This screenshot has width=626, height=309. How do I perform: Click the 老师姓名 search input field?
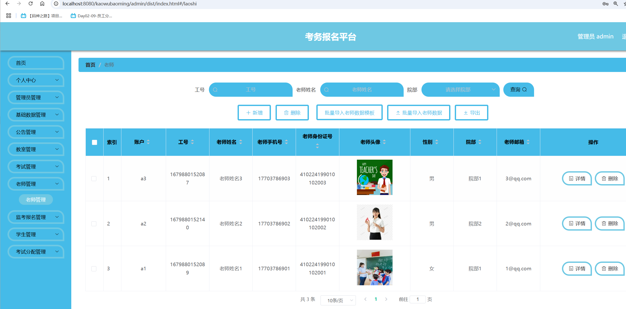(x=362, y=90)
